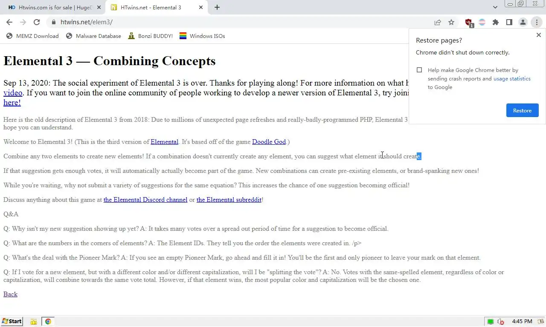Open the red shield extension icon
Image resolution: width=546 pixels, height=327 pixels.
click(469, 23)
